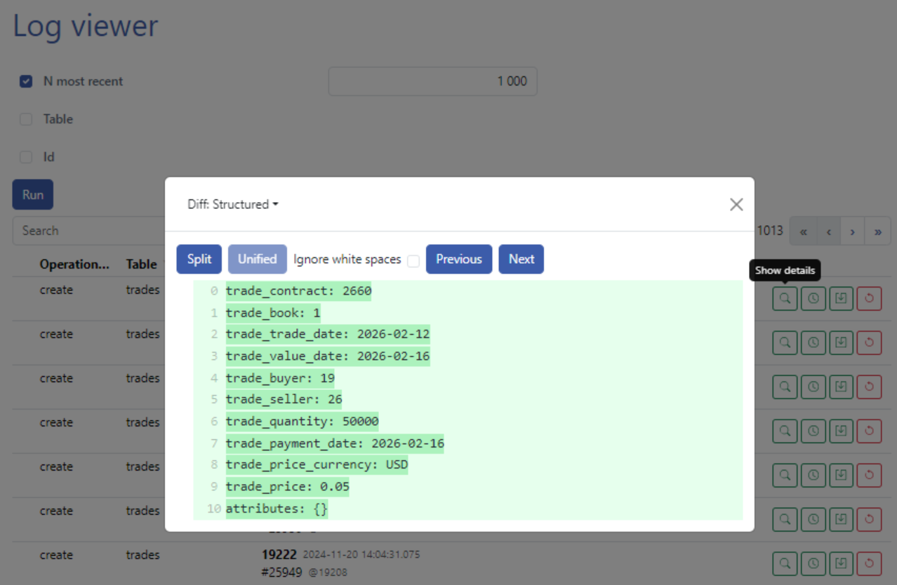
Task: Click the log id 19222
Action: (279, 554)
